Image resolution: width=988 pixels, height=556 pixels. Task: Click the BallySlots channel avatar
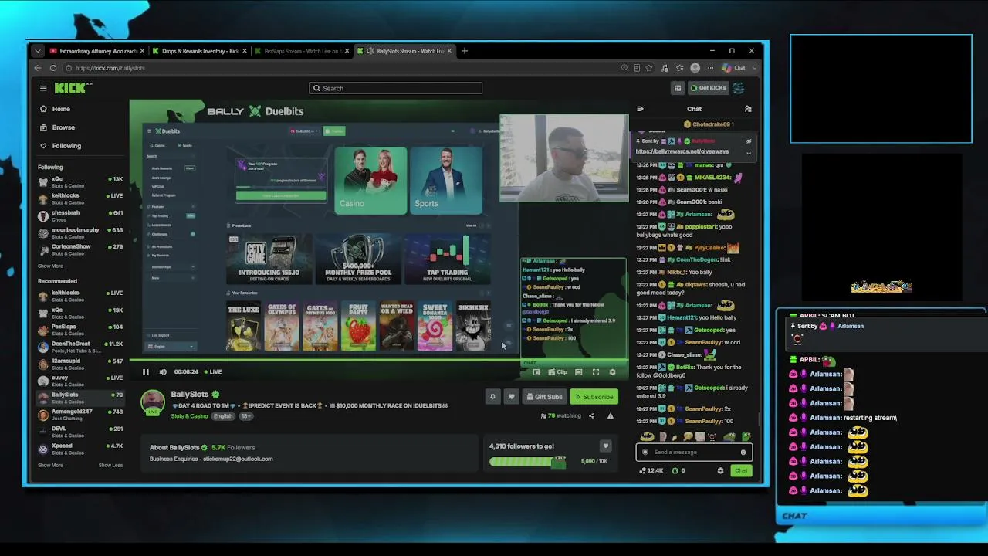click(153, 402)
